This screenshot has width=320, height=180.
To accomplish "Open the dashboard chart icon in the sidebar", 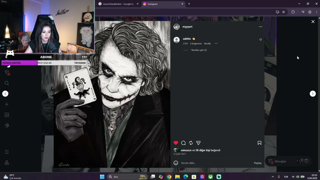I will point(7,115).
